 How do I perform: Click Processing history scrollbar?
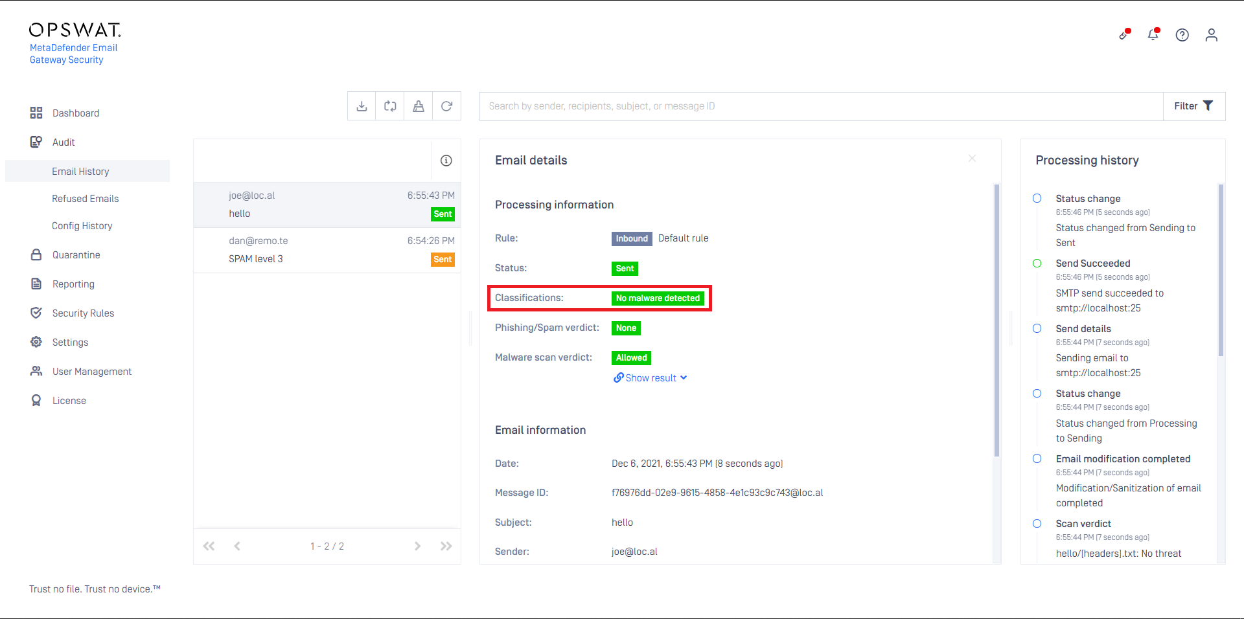tap(1221, 270)
